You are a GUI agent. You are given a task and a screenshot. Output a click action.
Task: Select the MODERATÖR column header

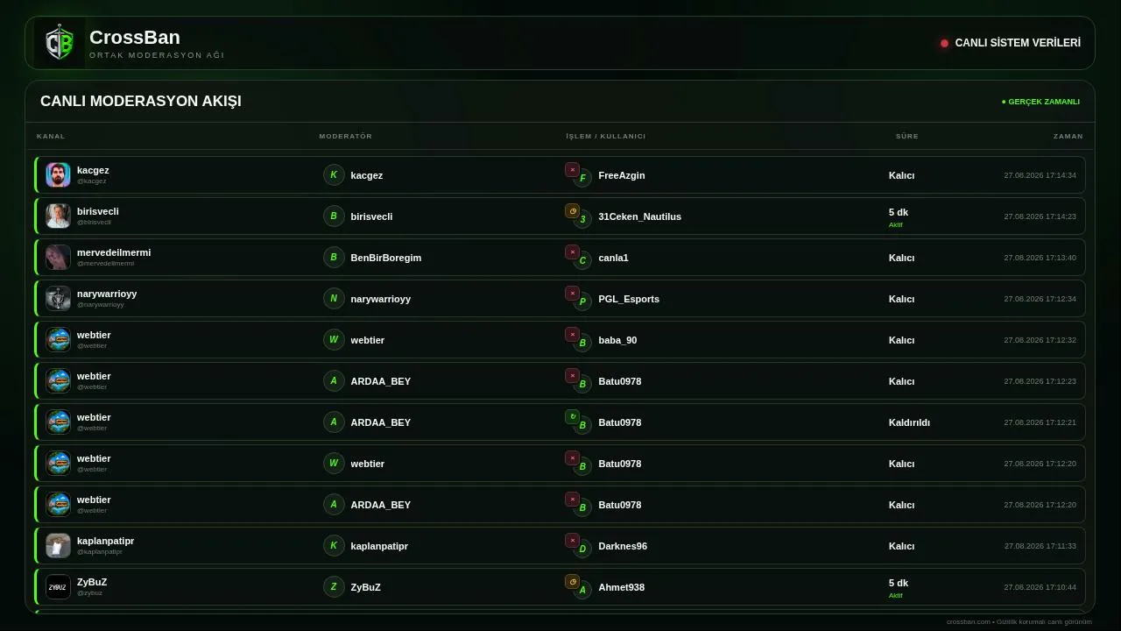(x=346, y=136)
